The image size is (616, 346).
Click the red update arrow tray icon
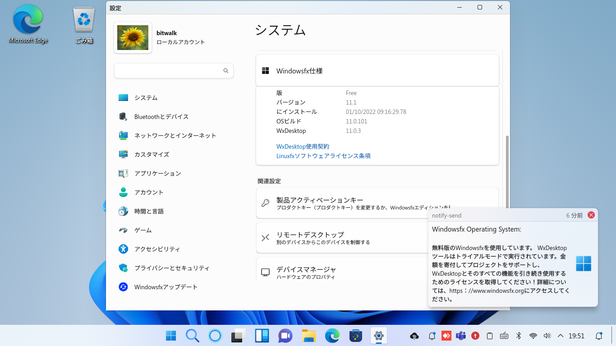475,336
